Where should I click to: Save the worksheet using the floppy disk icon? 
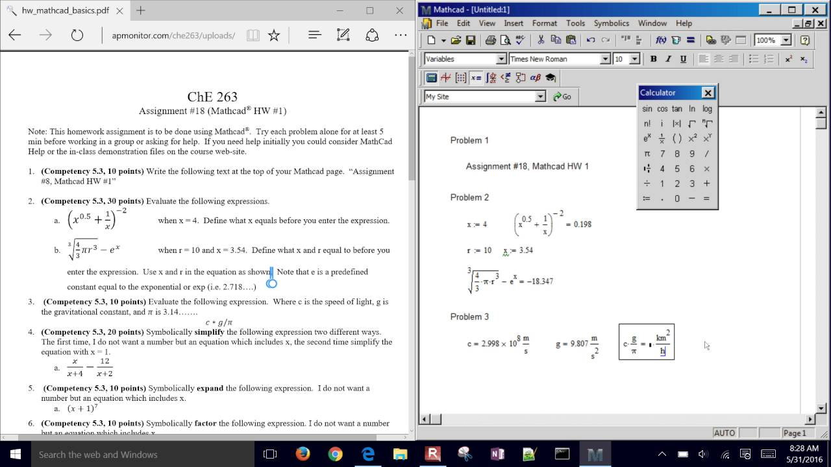pyautogui.click(x=471, y=40)
